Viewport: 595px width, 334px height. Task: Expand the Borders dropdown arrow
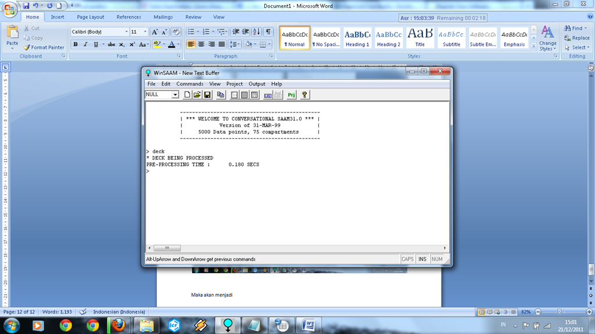270,44
